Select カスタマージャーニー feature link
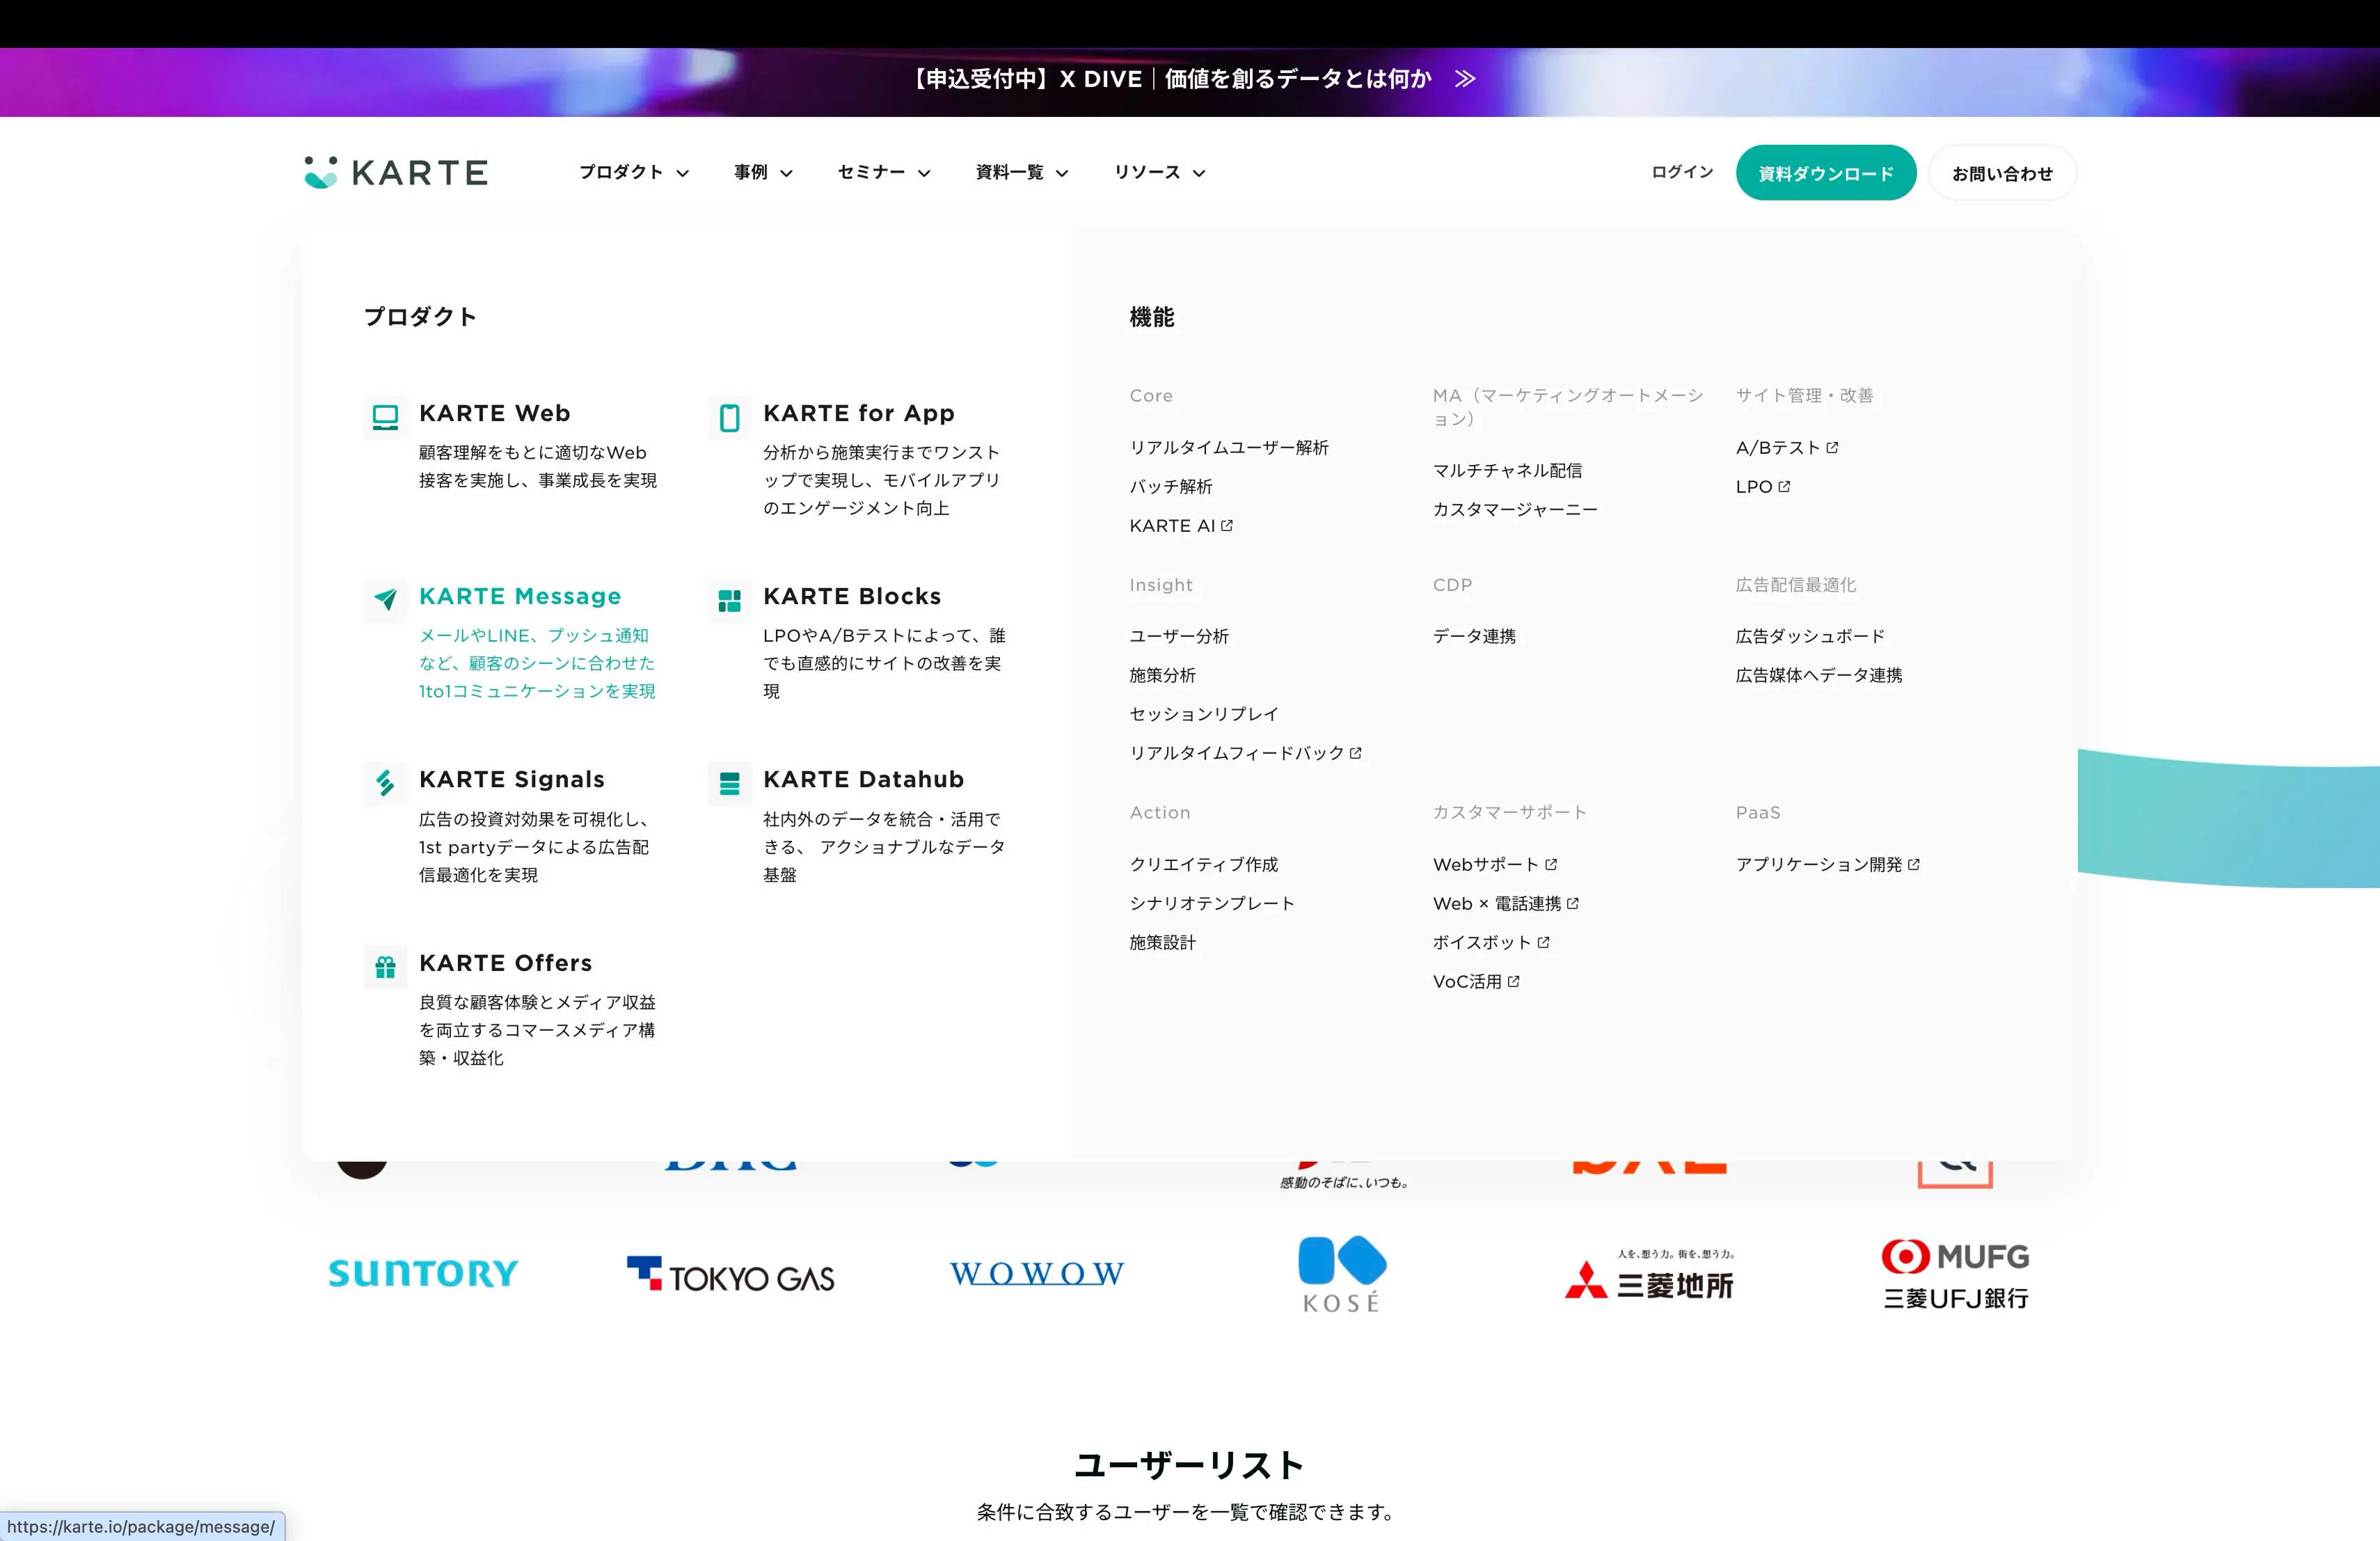Viewport: 2380px width, 1541px height. [x=1515, y=509]
